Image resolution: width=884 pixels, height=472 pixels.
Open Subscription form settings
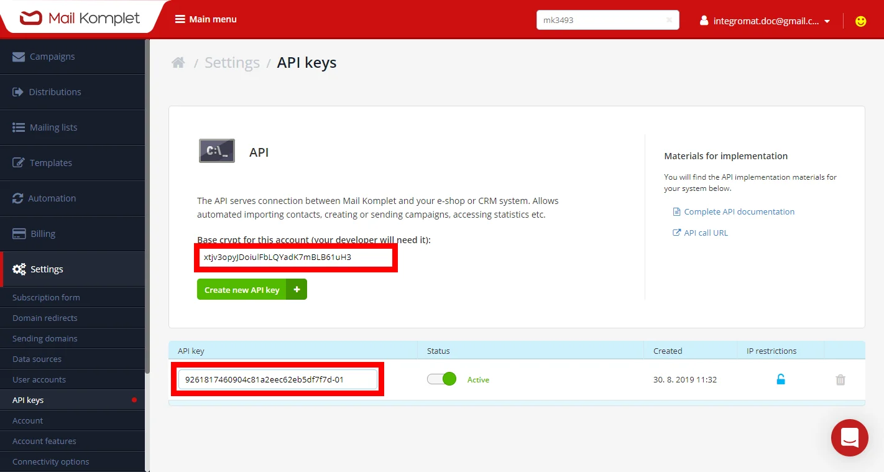point(72,297)
